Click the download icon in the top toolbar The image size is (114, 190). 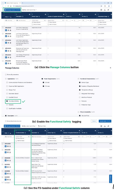[x=105, y=10]
